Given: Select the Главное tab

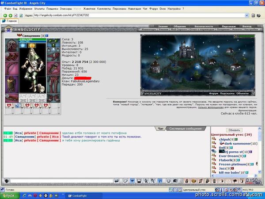Looking at the screenshot, I should click(x=10, y=21).
